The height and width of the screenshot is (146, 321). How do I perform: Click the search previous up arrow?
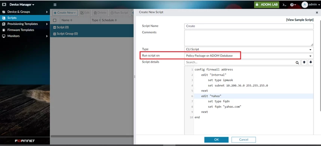point(304,62)
